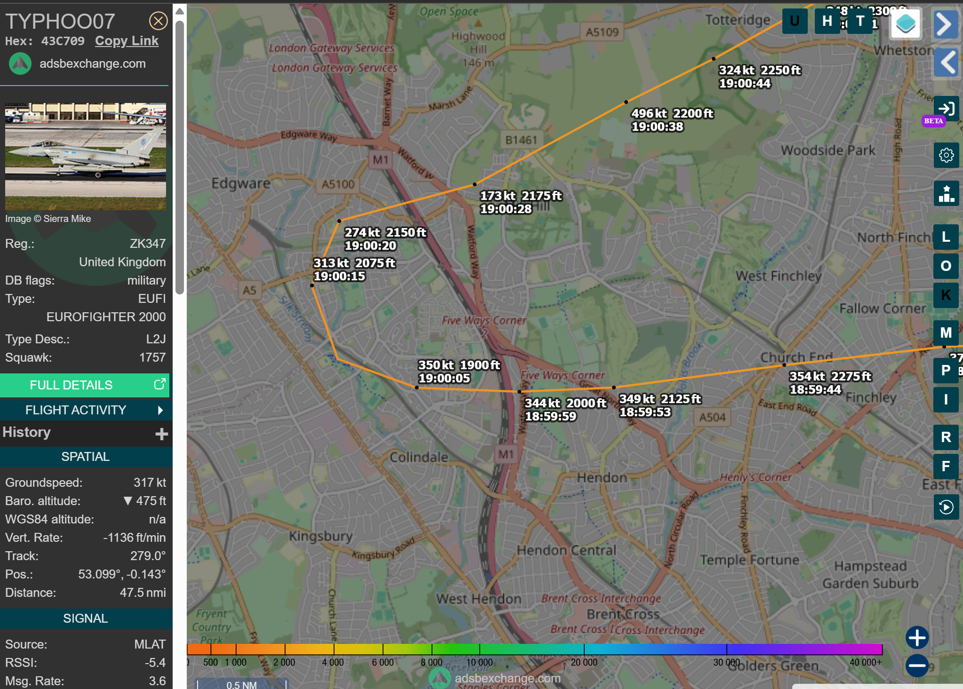Toggle the K map option button
Image resolution: width=963 pixels, height=689 pixels.
(946, 295)
